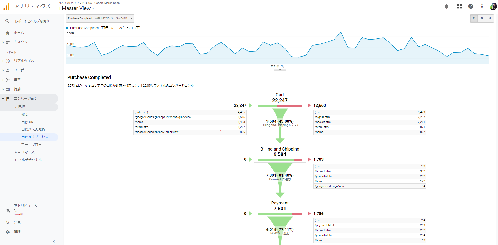The image size is (498, 245).
Task: Open the help question mark icon
Action: pyautogui.click(x=471, y=7)
